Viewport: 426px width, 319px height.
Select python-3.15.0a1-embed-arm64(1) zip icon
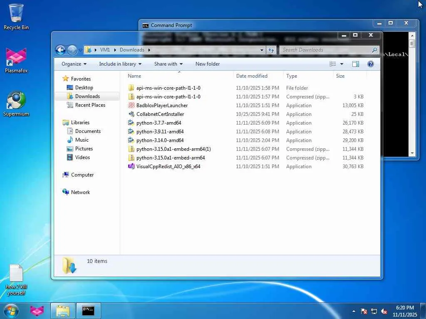point(131,149)
